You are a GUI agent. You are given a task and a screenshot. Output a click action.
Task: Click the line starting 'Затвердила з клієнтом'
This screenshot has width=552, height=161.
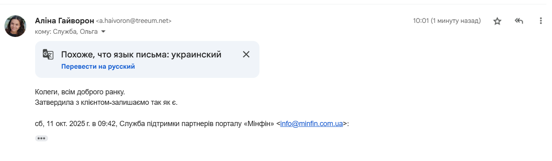point(106,102)
